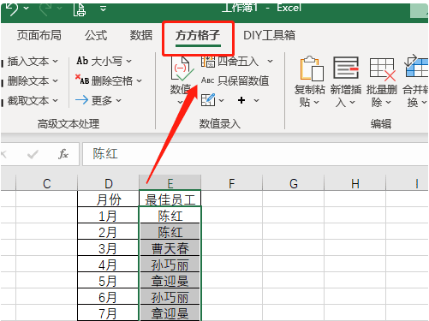This screenshot has height=321, width=429.
Task: Click the Enter checkmark in formula bar
Action: click(33, 154)
